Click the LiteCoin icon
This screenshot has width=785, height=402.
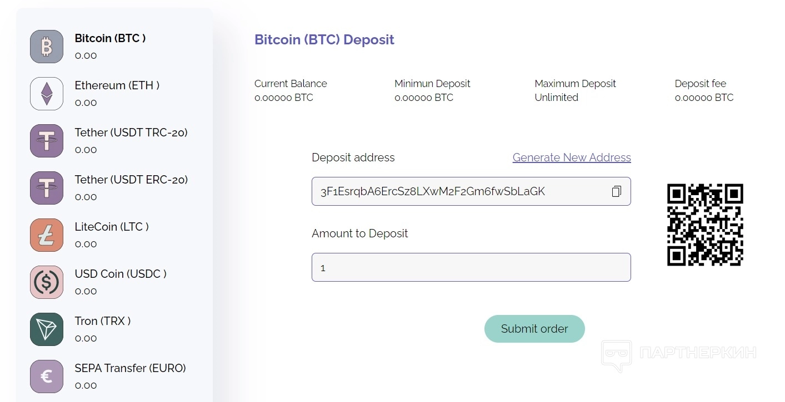click(x=47, y=235)
